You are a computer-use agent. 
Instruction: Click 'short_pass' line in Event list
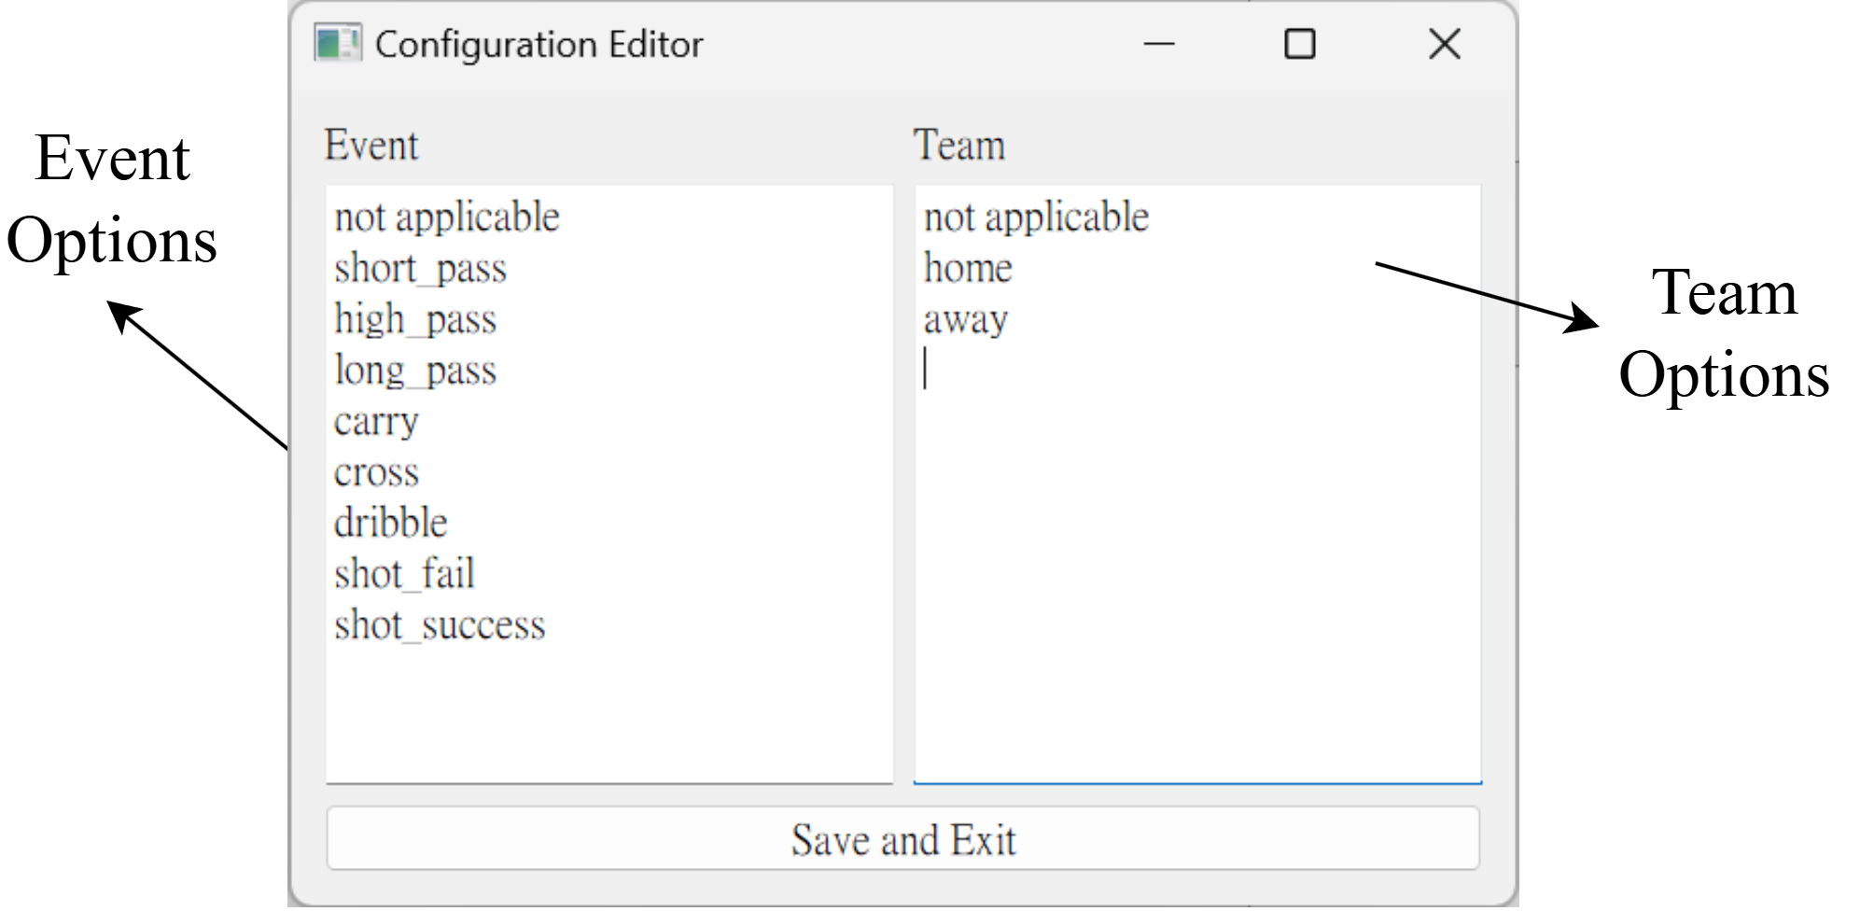coord(421,269)
